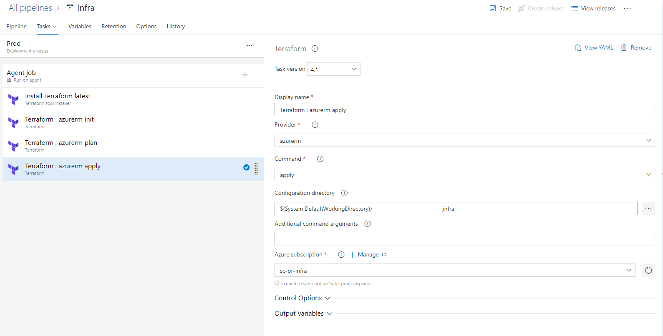Show info next to Terraform title
The height and width of the screenshot is (336, 663).
point(315,49)
